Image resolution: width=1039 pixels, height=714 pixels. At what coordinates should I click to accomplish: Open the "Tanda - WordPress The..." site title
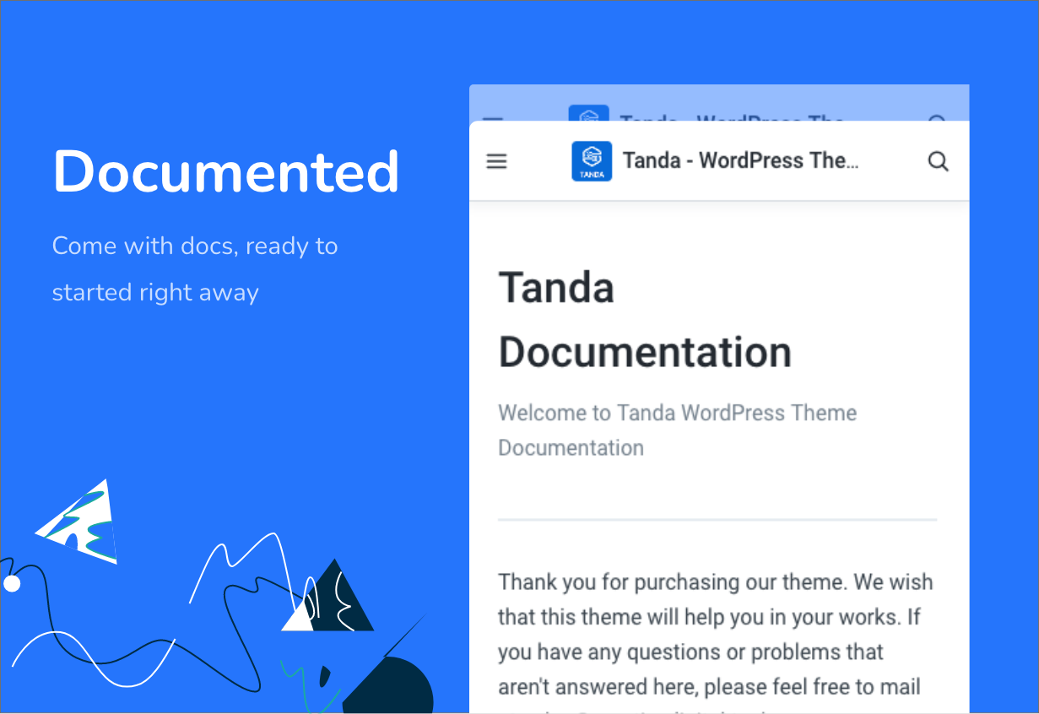740,160
